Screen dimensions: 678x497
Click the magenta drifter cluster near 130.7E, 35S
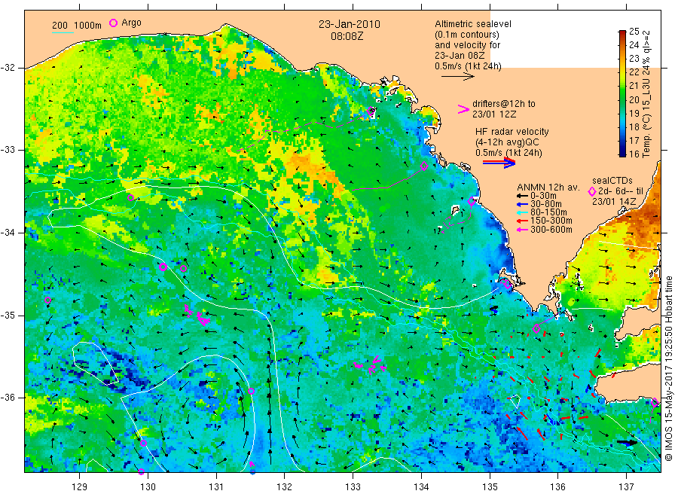197,315
